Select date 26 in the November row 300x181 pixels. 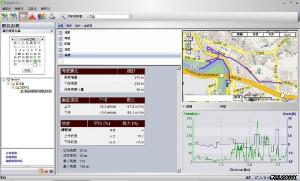[27, 61]
